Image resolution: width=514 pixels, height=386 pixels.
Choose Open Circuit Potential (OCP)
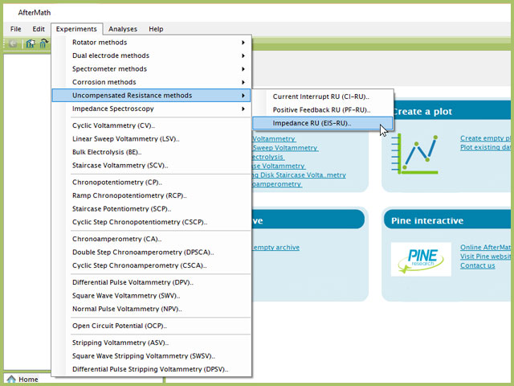coord(152,326)
